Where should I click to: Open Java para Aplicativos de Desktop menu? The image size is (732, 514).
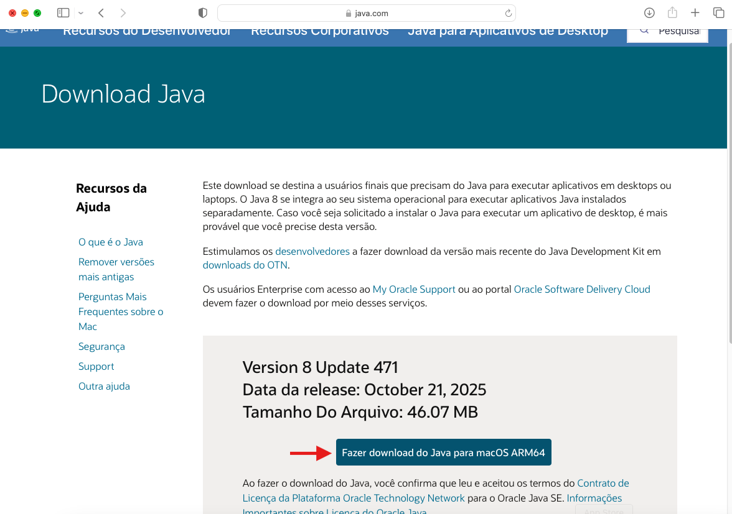(x=507, y=30)
